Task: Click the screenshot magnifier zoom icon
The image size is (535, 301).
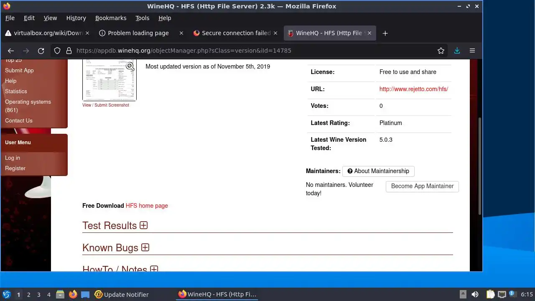Action: [130, 66]
